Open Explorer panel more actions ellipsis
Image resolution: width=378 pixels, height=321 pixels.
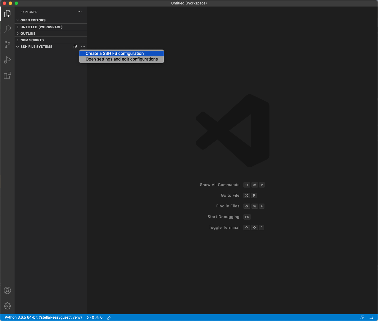tap(80, 12)
